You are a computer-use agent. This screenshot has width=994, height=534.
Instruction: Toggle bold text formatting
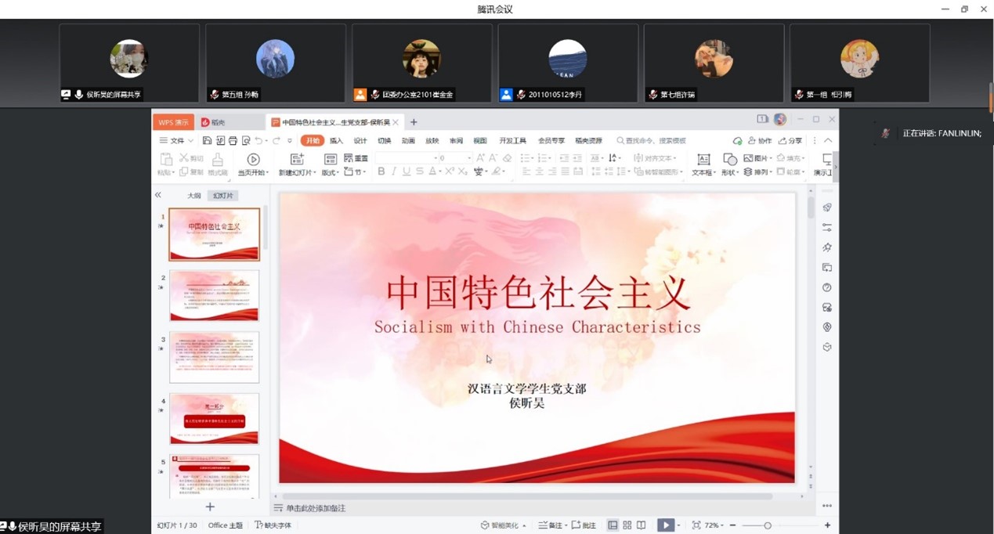pos(381,171)
